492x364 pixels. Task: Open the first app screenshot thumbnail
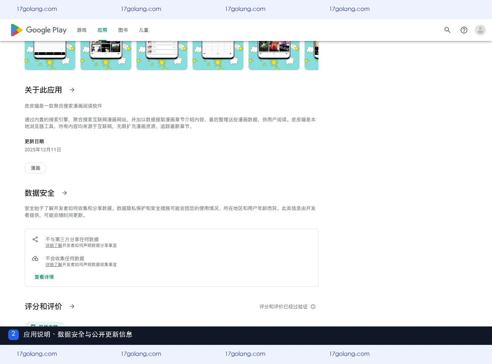click(x=50, y=56)
